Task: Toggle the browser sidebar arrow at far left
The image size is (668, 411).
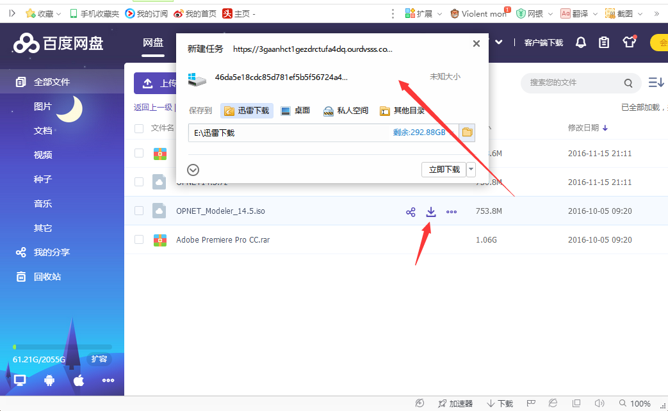Action: click(x=12, y=13)
